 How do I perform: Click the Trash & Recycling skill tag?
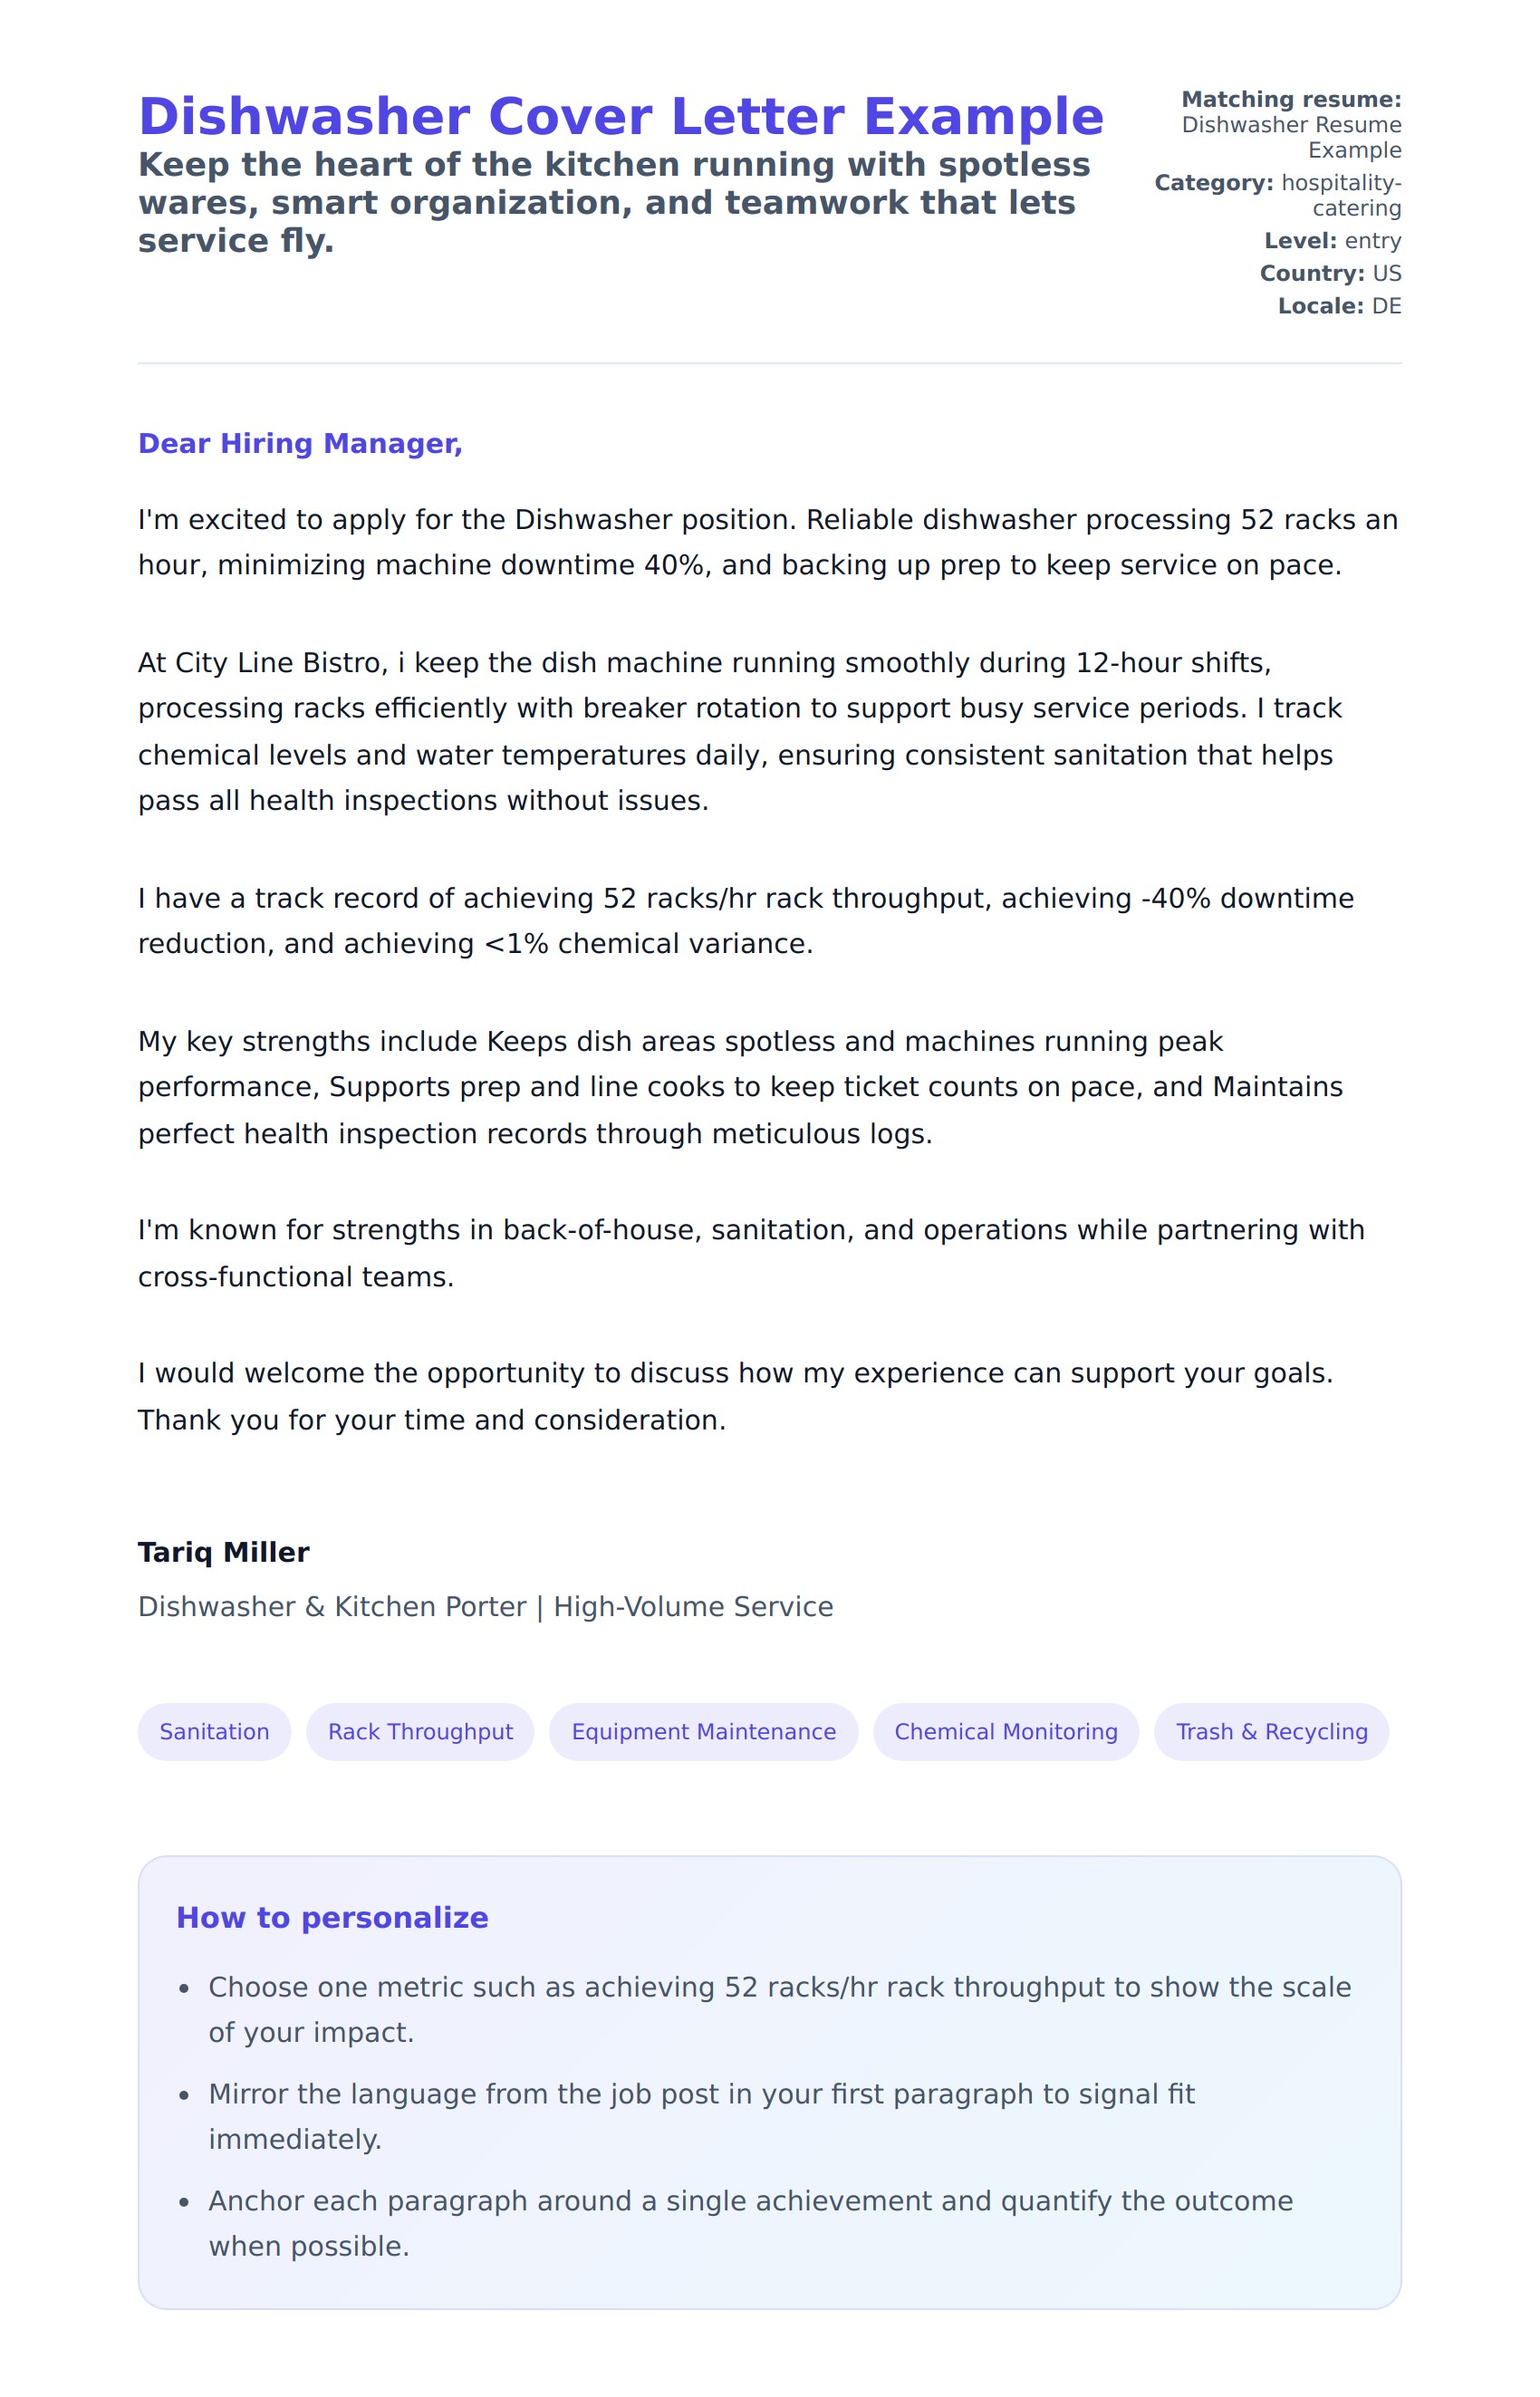click(x=1271, y=1732)
